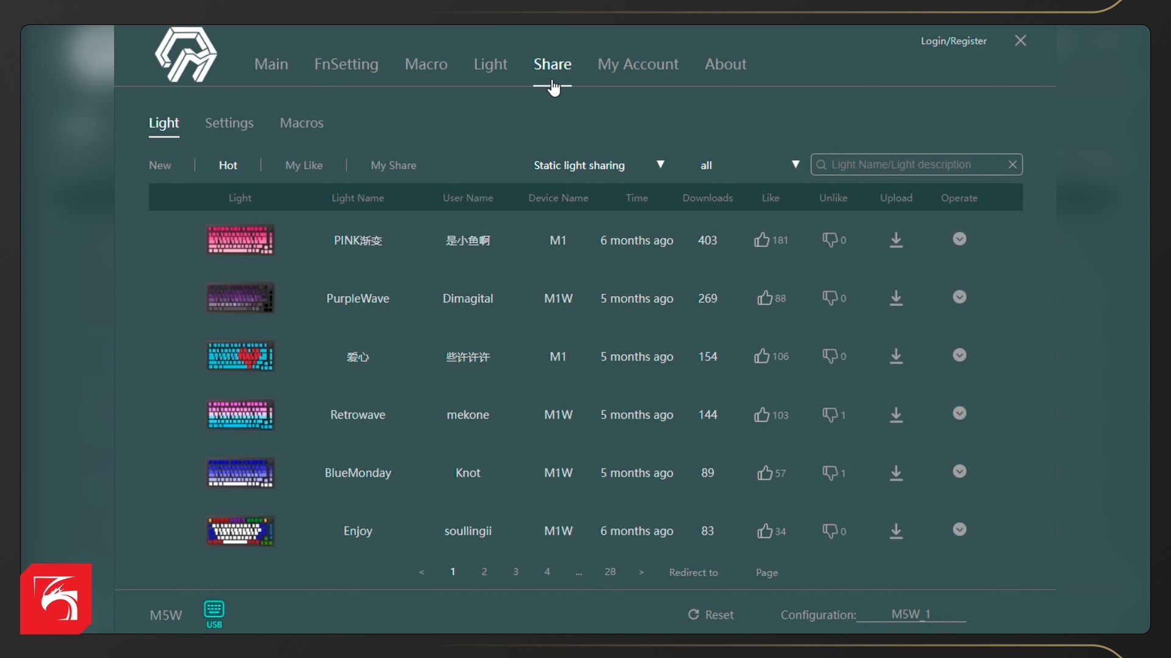This screenshot has height=658, width=1171.
Task: Open the Retrowave keyboard thumbnail
Action: (240, 415)
